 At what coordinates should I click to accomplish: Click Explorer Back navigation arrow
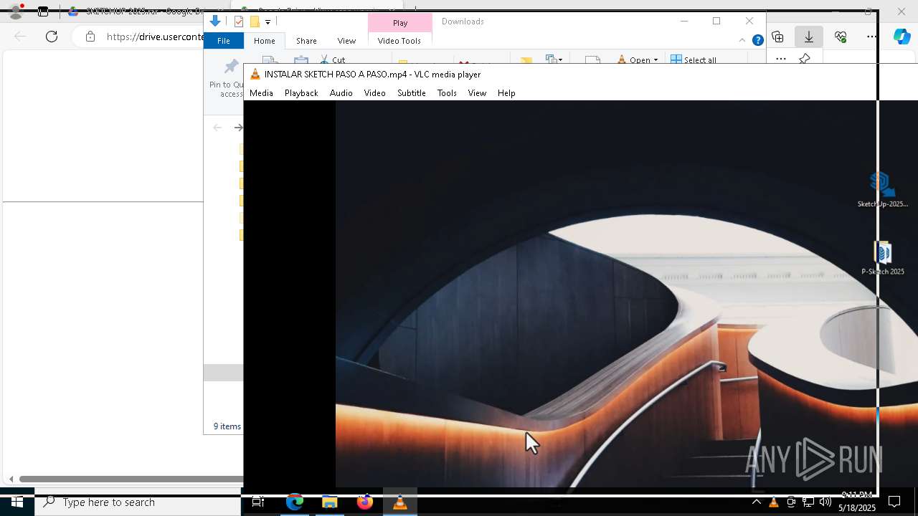point(217,128)
